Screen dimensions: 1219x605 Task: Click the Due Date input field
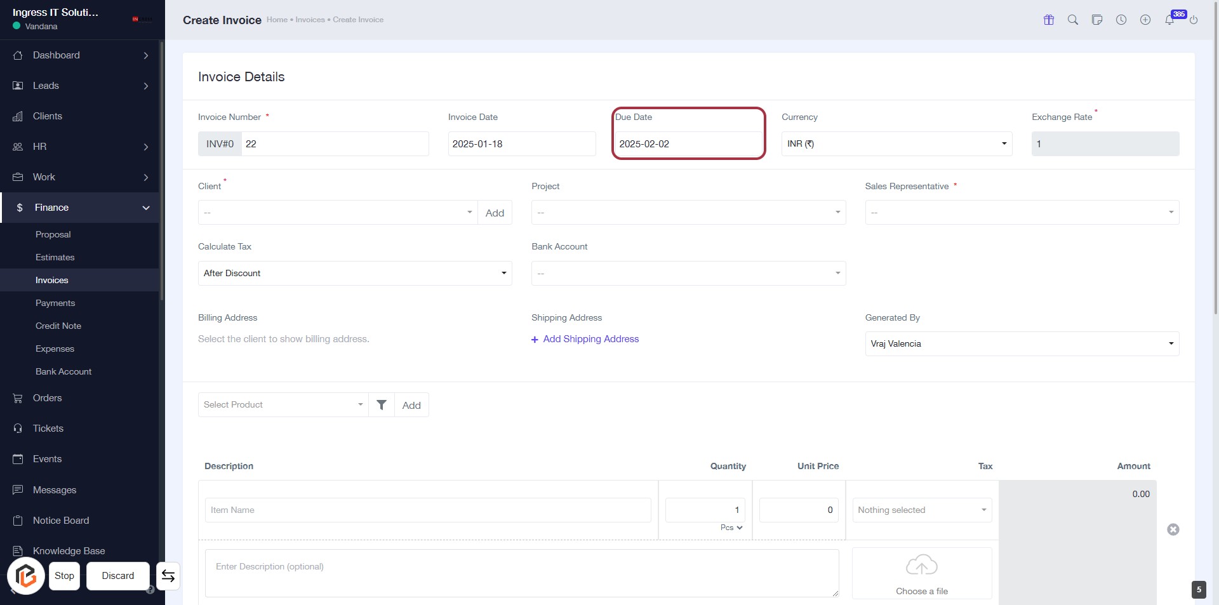pyautogui.click(x=688, y=144)
